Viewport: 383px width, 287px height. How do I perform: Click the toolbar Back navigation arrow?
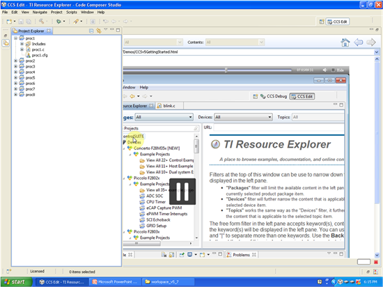pos(114,22)
